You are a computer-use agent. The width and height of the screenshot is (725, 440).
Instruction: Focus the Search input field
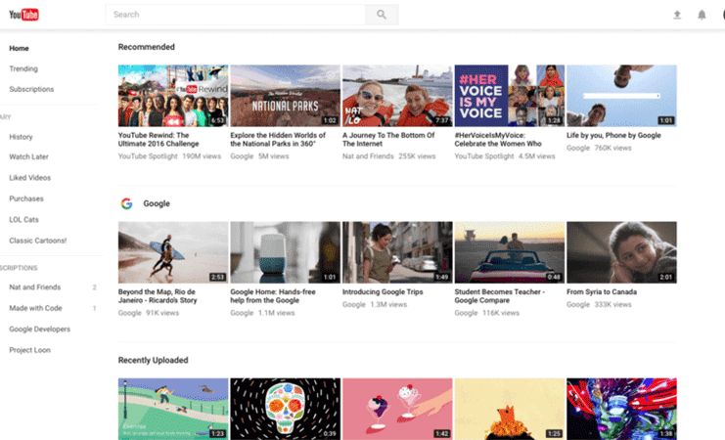click(x=236, y=15)
